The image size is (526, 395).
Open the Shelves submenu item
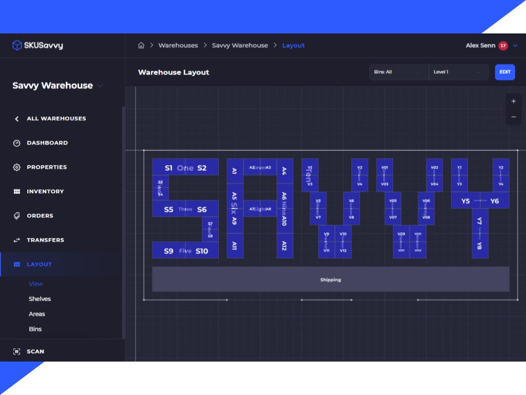(40, 299)
